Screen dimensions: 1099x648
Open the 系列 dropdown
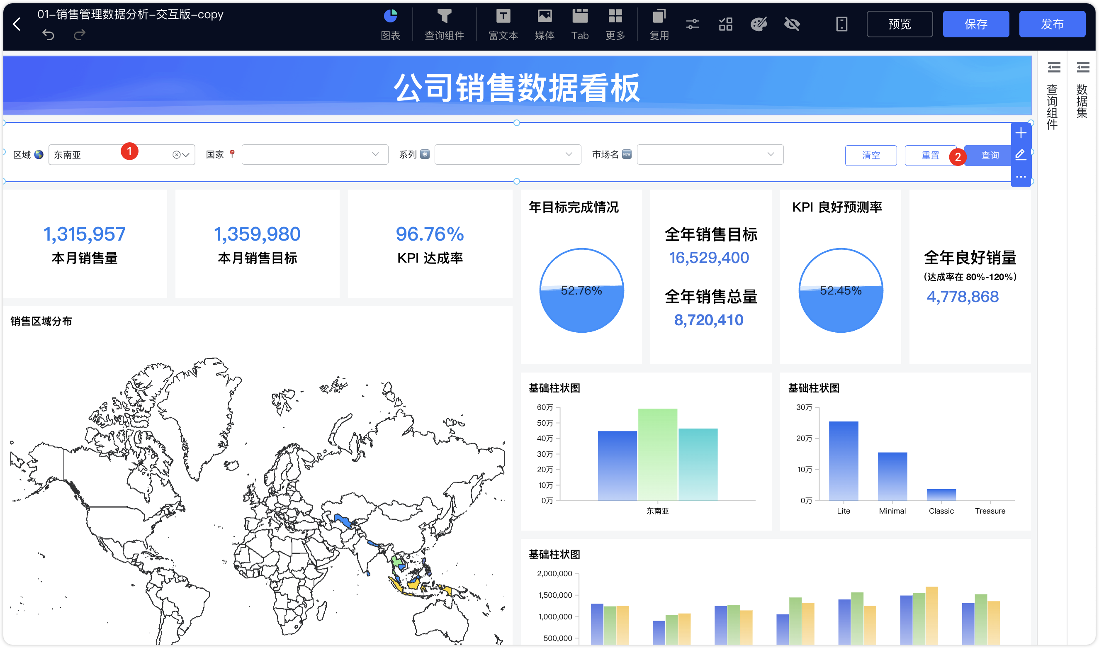[x=508, y=154]
